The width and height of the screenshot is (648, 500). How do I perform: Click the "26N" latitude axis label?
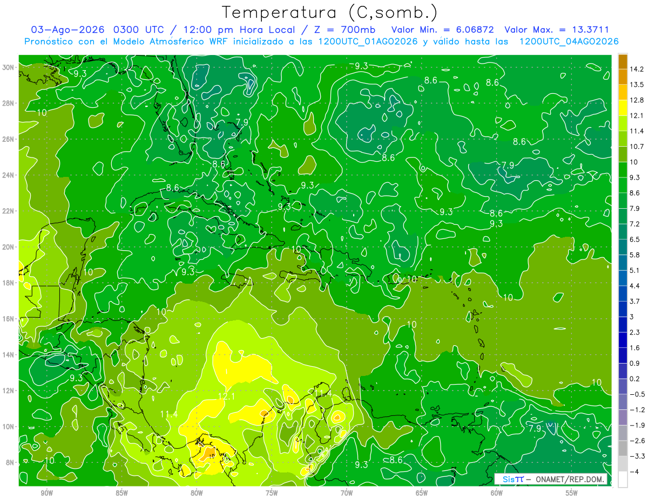9,139
